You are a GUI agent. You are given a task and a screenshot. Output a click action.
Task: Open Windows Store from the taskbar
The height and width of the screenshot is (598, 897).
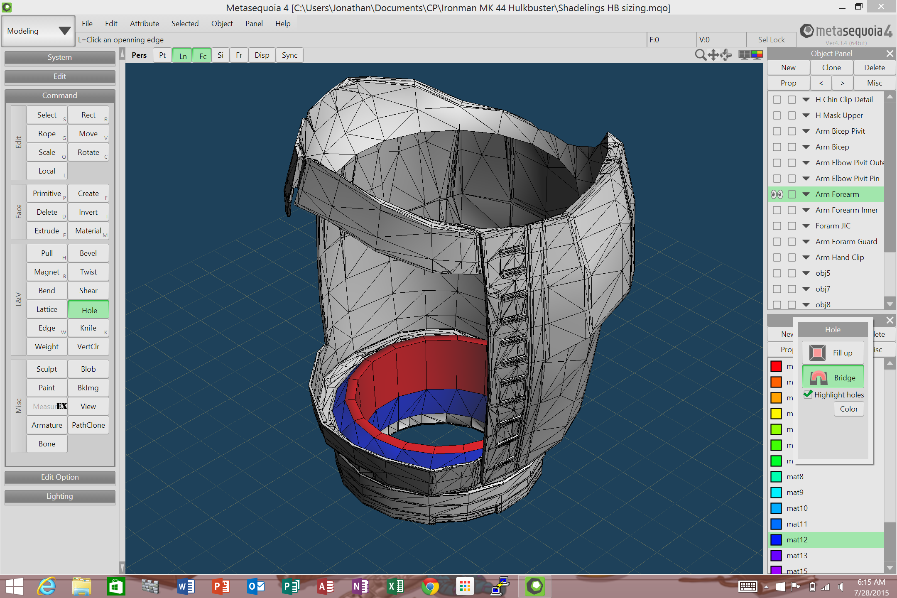[116, 586]
